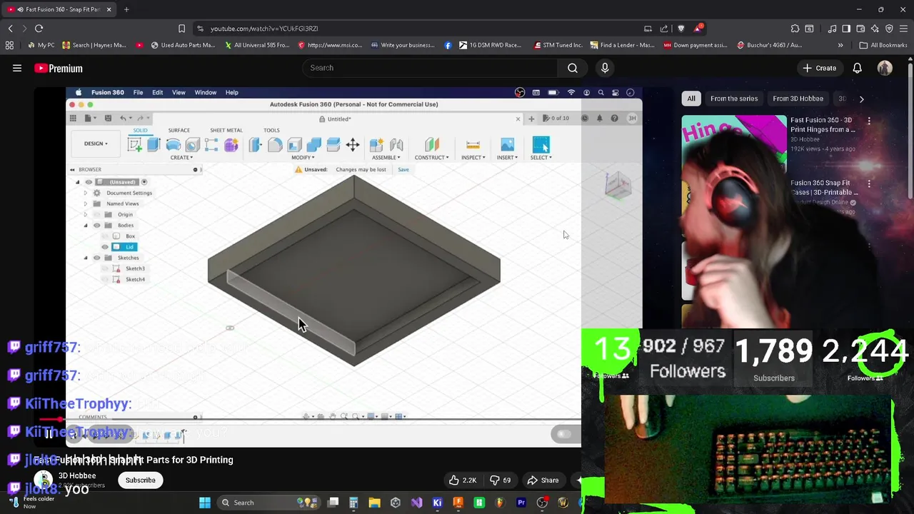Viewport: 914px width, 514px height.
Task: Expand the CREATE dropdown menu
Action: coord(181,158)
